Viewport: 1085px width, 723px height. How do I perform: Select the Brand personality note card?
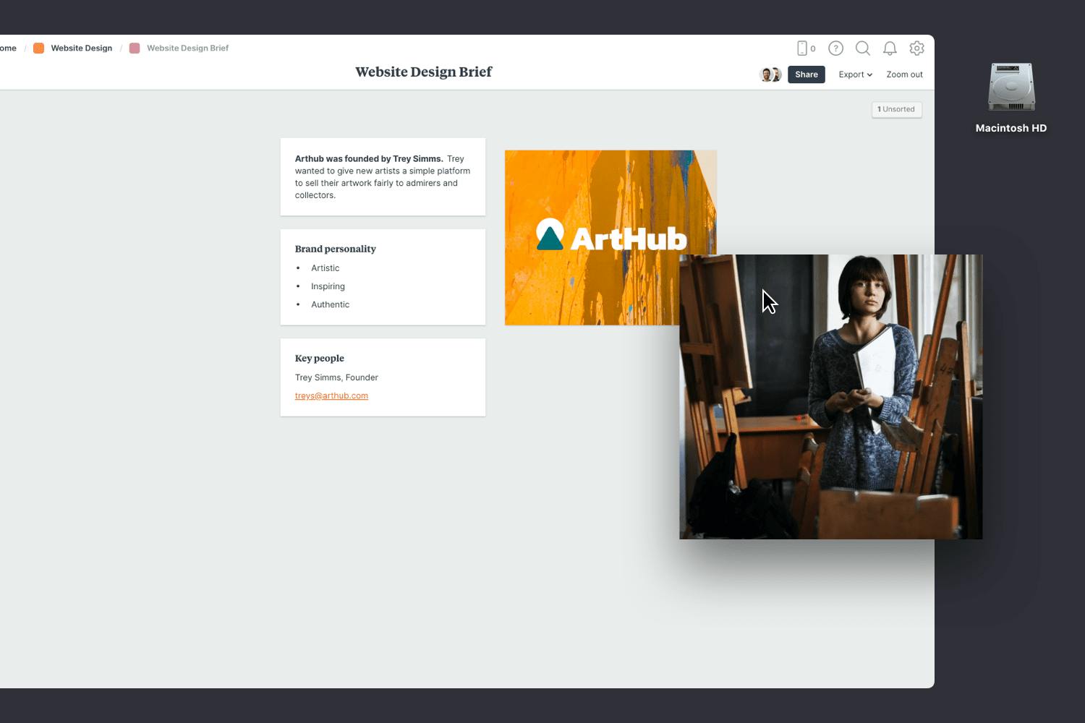[383, 277]
